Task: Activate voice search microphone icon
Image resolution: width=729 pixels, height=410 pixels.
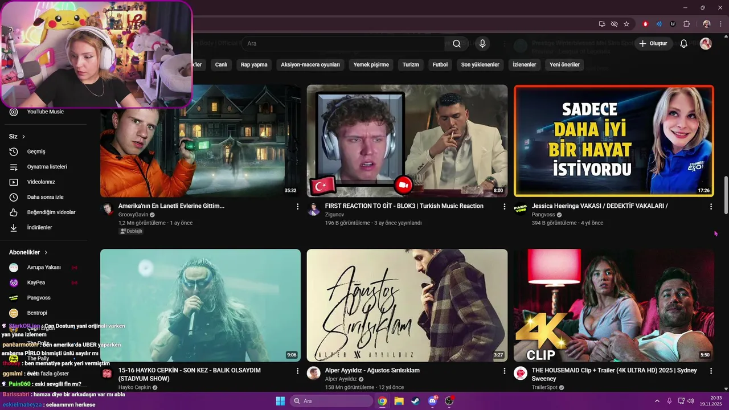Action: [482, 44]
